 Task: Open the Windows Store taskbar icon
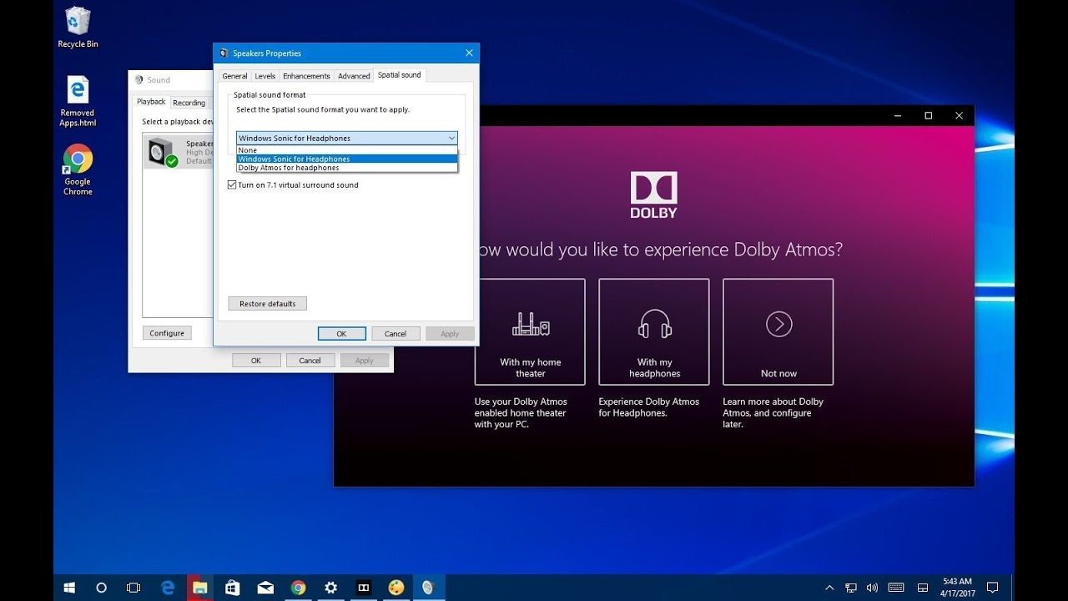click(x=233, y=588)
